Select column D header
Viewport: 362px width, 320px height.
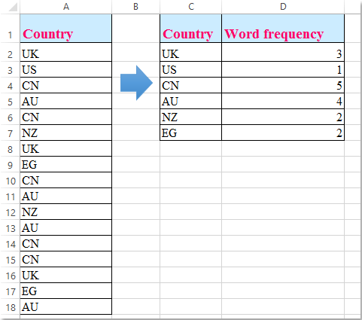pos(283,7)
